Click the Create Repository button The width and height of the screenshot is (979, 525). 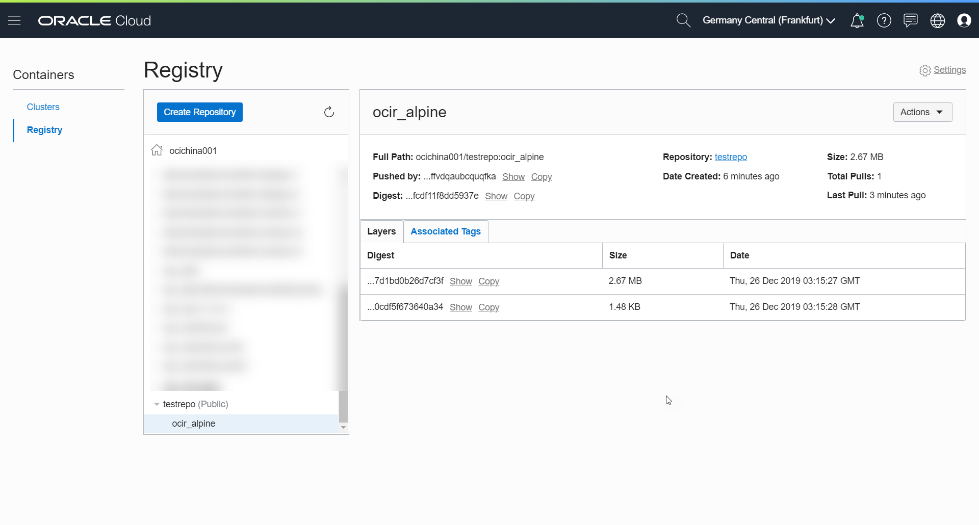point(199,112)
